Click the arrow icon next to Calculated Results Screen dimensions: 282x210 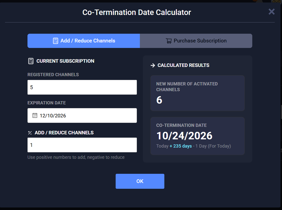point(152,65)
